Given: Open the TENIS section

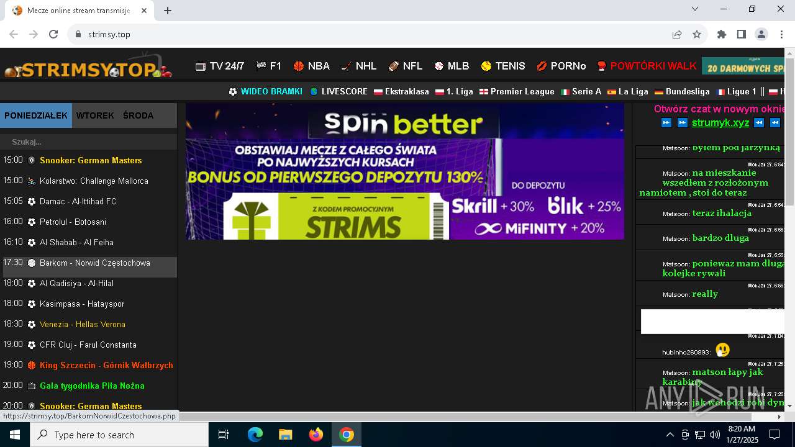Looking at the screenshot, I should point(503,66).
